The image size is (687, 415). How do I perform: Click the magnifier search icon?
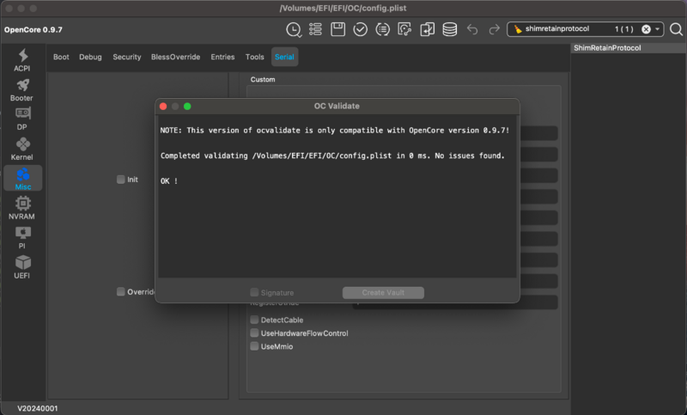(676, 29)
